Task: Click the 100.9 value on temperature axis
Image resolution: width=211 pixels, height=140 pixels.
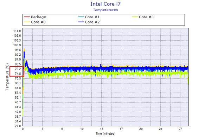Action: [17, 45]
